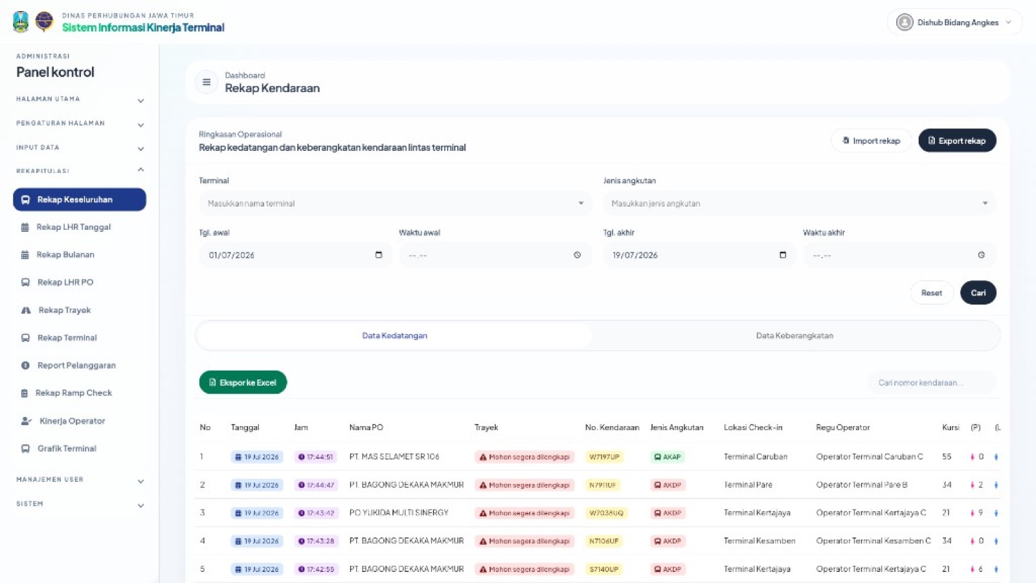The image size is (1036, 583).
Task: Click plate number W7038UQ
Action: point(606,513)
